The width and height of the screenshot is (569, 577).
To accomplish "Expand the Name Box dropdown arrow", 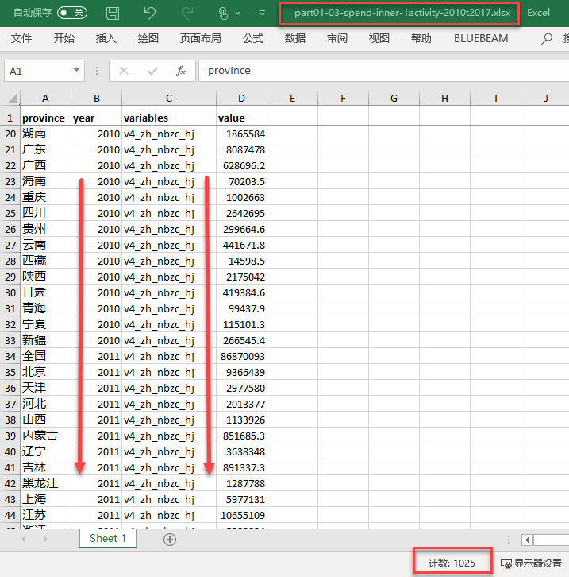I will [x=76, y=71].
